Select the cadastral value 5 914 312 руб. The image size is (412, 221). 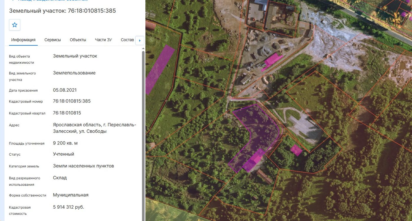(69, 207)
